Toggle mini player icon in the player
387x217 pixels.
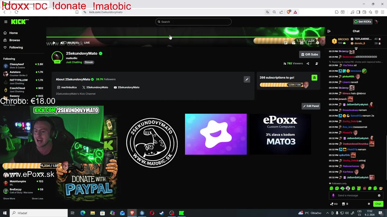coord(286,43)
